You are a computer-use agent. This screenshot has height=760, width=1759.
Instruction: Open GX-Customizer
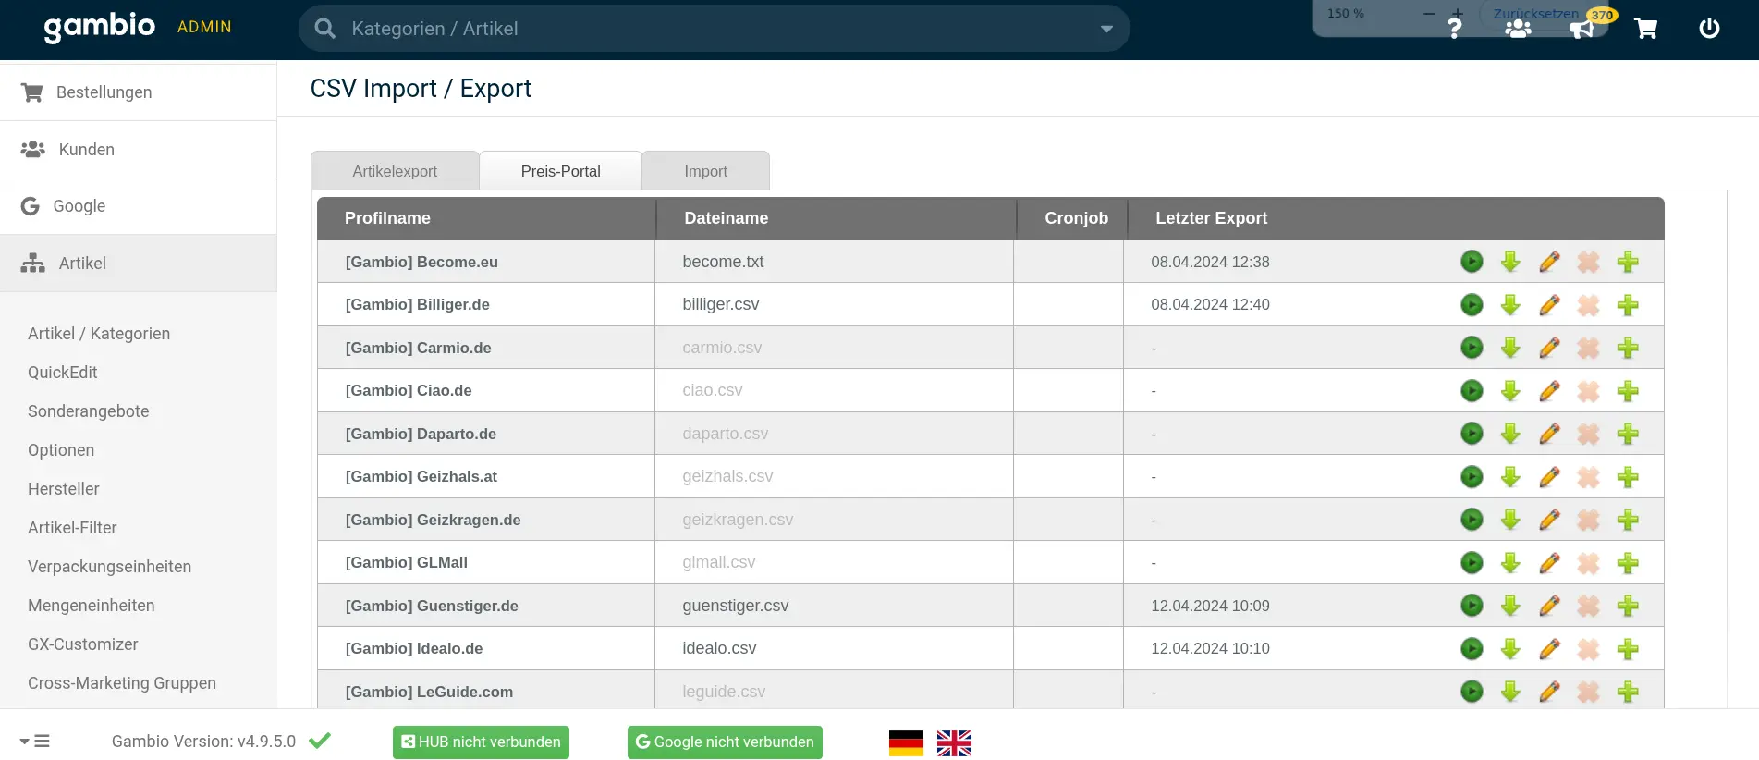tap(82, 644)
